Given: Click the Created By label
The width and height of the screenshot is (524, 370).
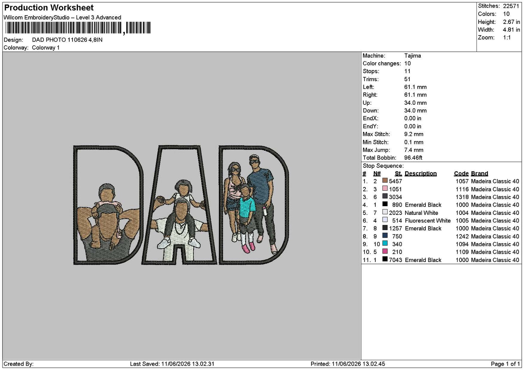Looking at the screenshot, I should [x=18, y=364].
